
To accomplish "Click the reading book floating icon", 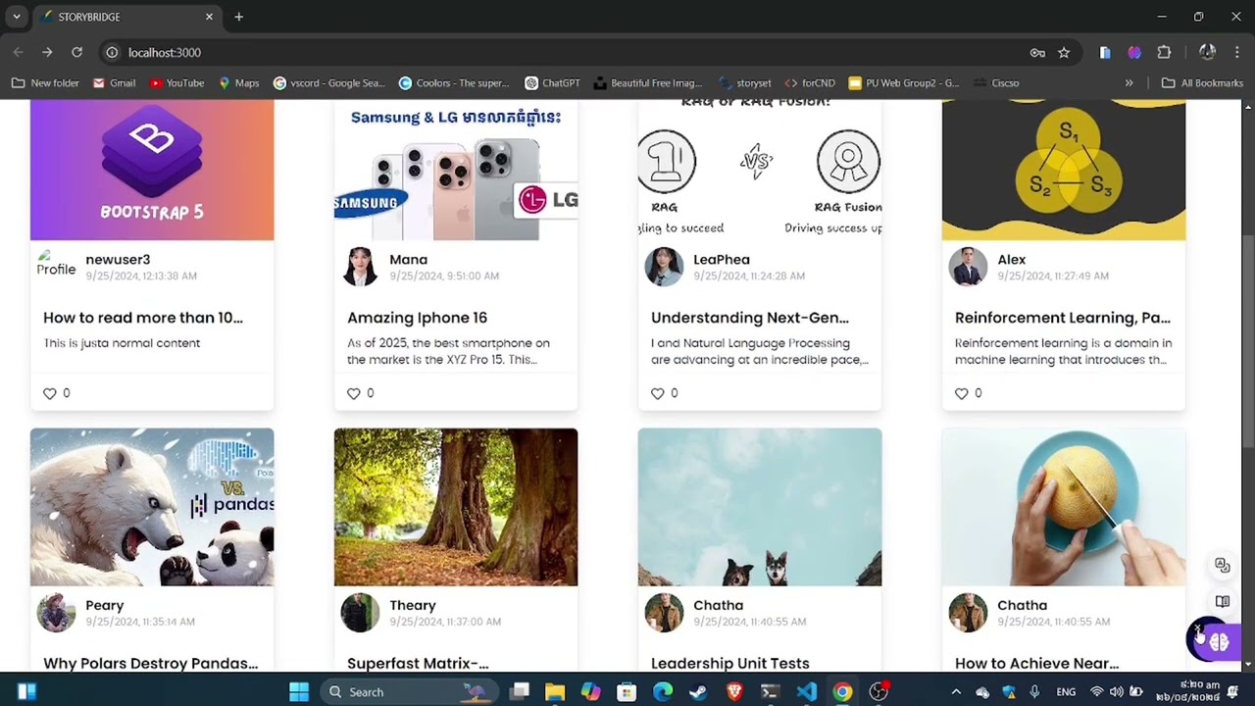I will click(x=1222, y=602).
